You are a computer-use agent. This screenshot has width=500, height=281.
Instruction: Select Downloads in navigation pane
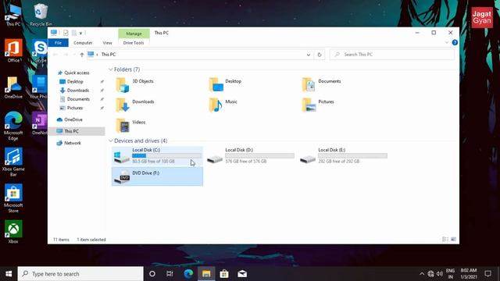(78, 91)
